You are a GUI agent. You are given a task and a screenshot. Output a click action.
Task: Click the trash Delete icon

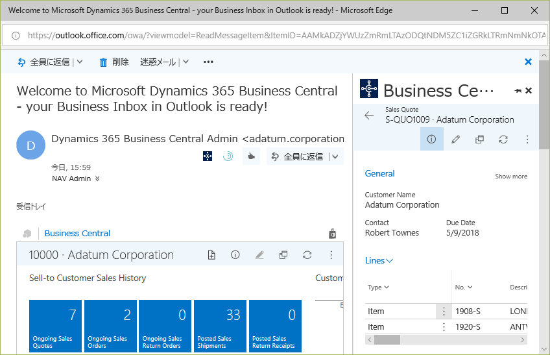pyautogui.click(x=103, y=62)
